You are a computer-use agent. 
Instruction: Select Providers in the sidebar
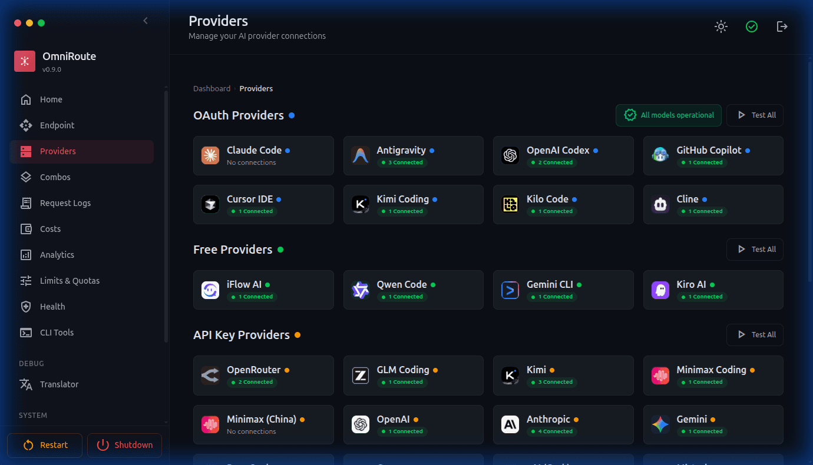tap(82, 151)
